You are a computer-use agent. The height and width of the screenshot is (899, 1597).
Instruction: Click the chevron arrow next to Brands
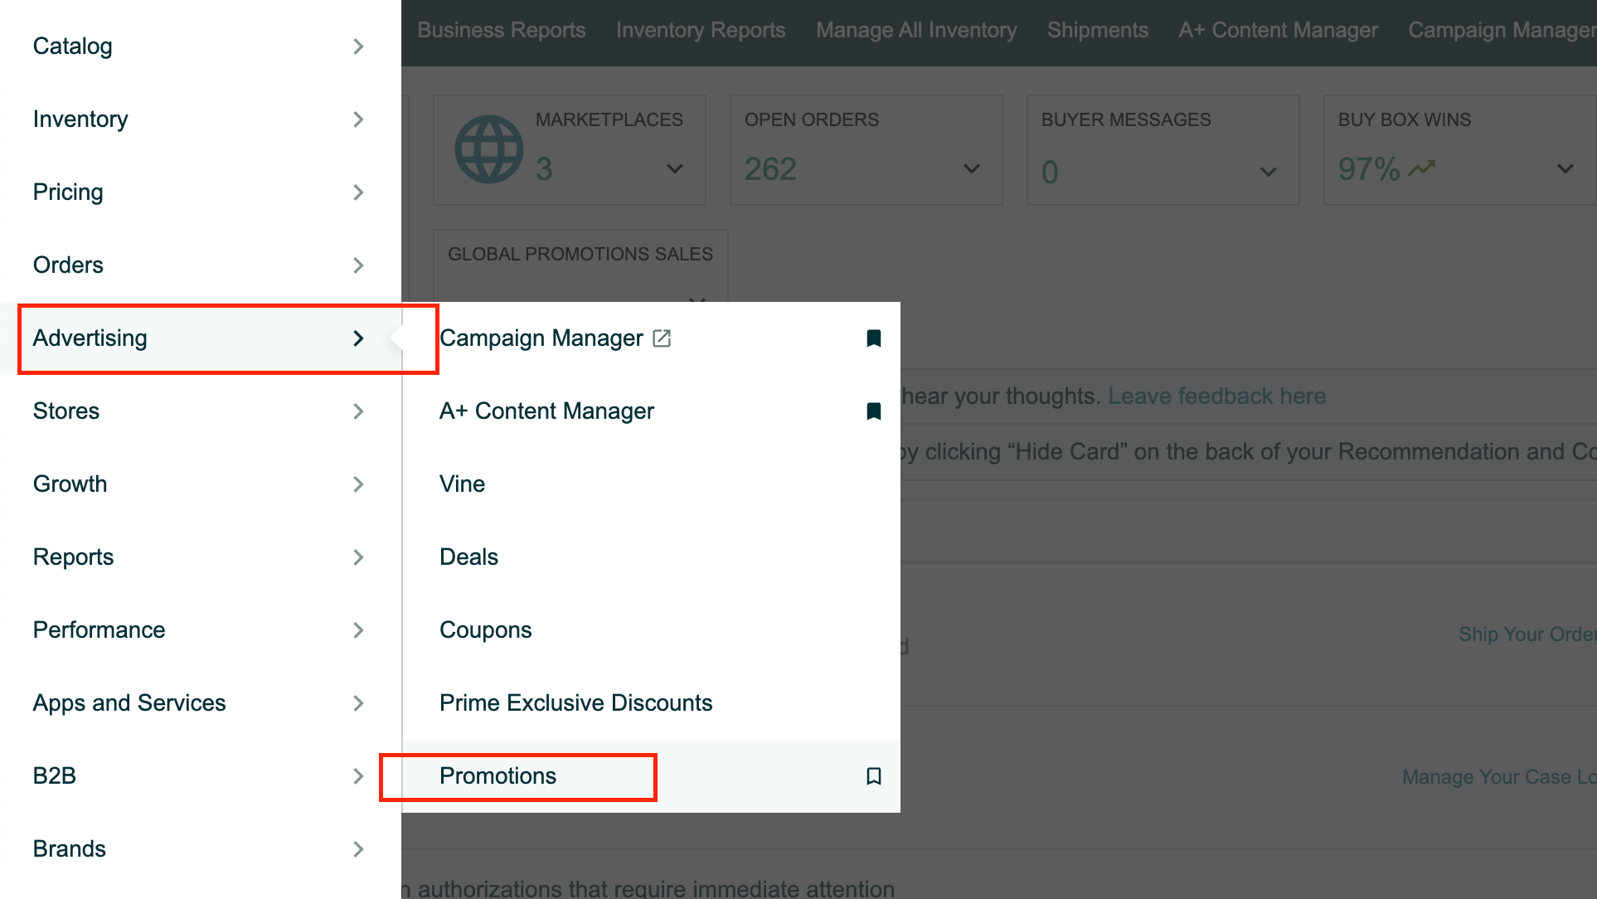pos(358,849)
